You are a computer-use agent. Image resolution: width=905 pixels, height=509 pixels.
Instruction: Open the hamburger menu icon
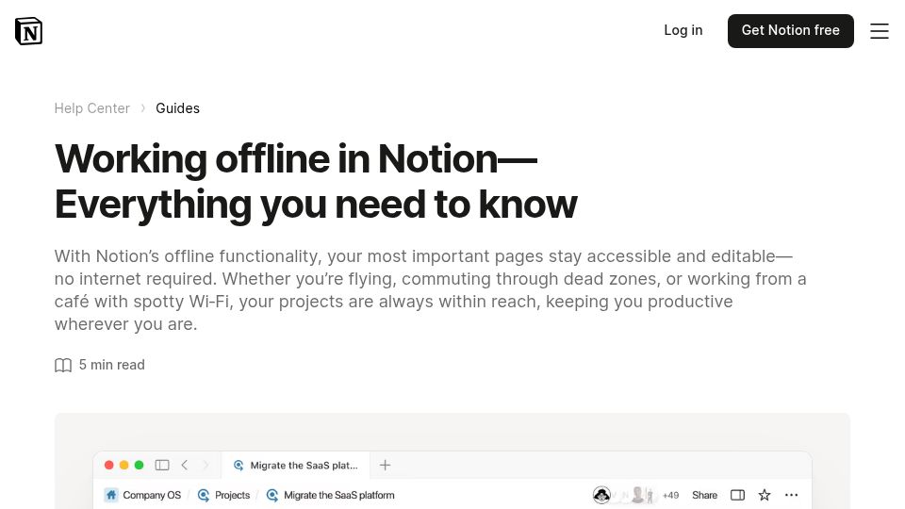coord(879,31)
